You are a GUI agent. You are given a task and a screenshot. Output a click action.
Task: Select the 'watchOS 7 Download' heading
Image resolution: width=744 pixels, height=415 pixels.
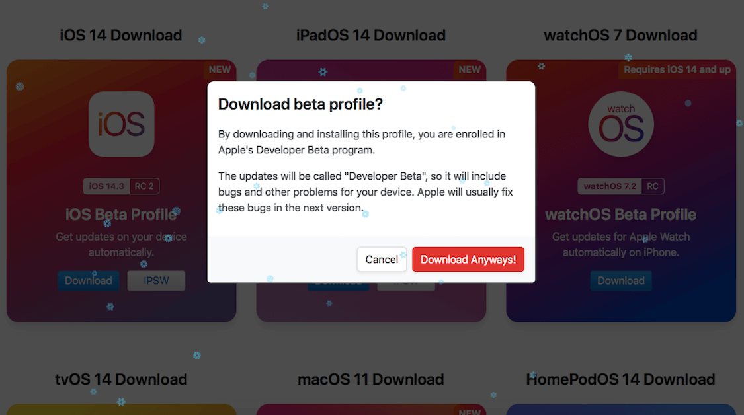(620, 35)
